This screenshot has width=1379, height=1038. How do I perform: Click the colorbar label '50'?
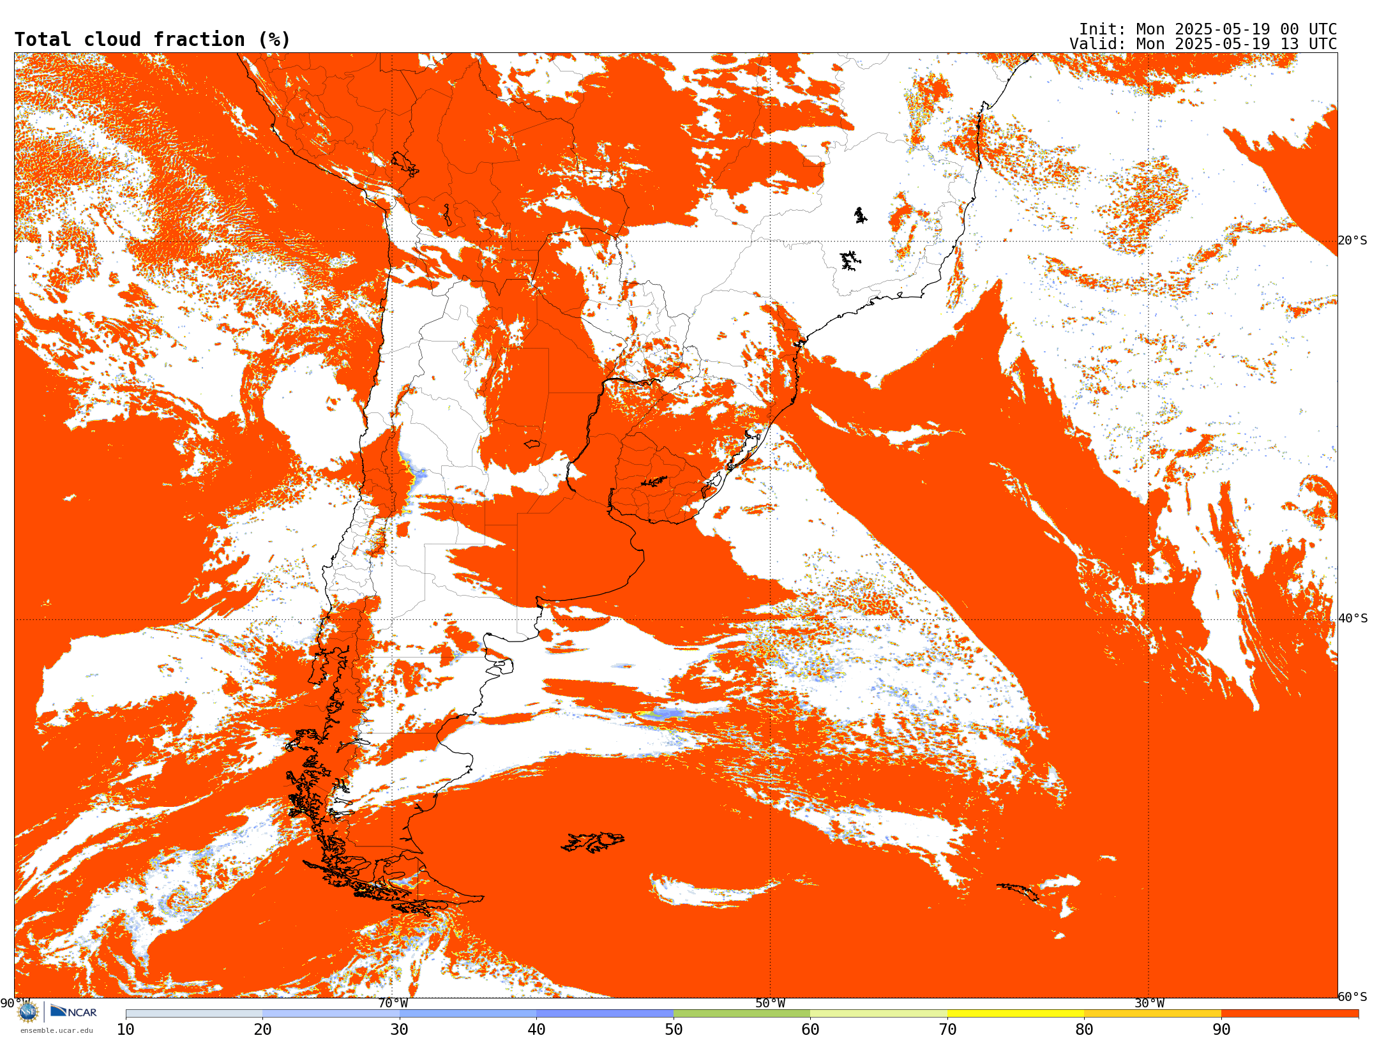(x=674, y=1029)
